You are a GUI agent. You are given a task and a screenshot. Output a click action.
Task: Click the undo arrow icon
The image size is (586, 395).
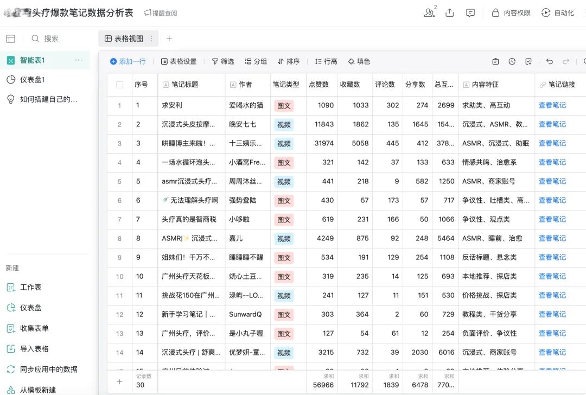click(550, 61)
